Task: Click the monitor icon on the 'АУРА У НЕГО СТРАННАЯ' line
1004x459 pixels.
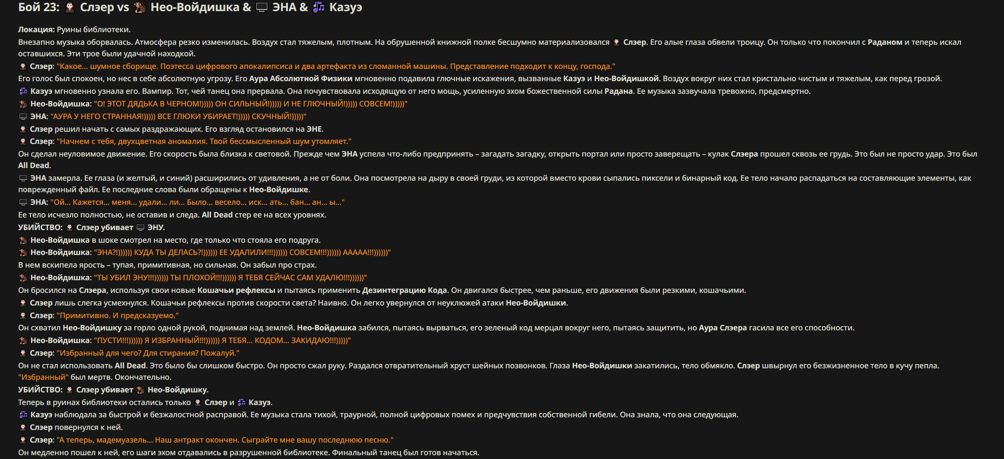Action: [x=23, y=116]
